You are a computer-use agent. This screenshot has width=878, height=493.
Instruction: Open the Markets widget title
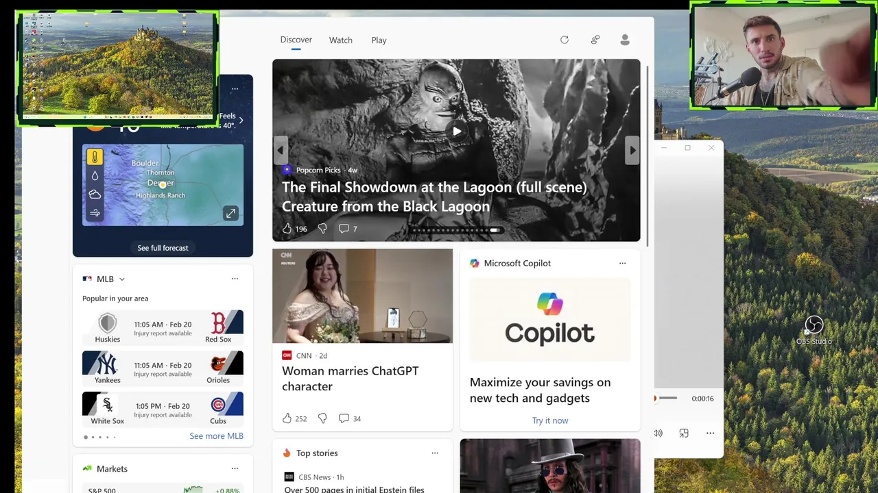(x=112, y=469)
